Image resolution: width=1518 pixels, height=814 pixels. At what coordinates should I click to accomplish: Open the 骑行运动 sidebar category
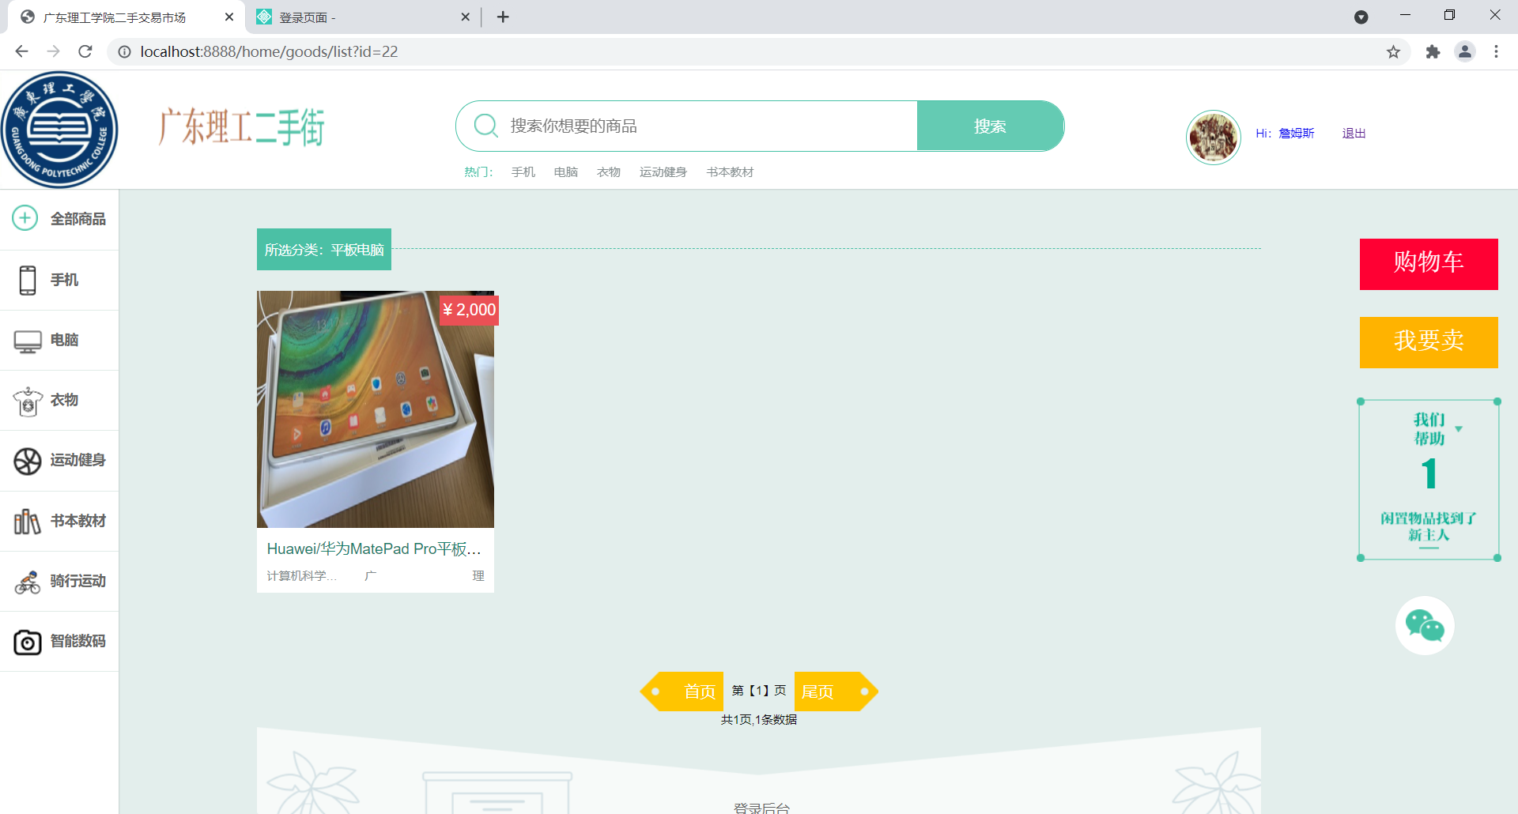tap(59, 581)
